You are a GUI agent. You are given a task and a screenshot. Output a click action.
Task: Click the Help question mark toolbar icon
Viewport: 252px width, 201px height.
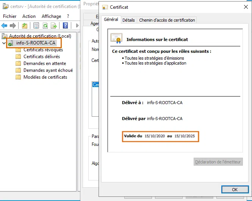(x=65, y=25)
